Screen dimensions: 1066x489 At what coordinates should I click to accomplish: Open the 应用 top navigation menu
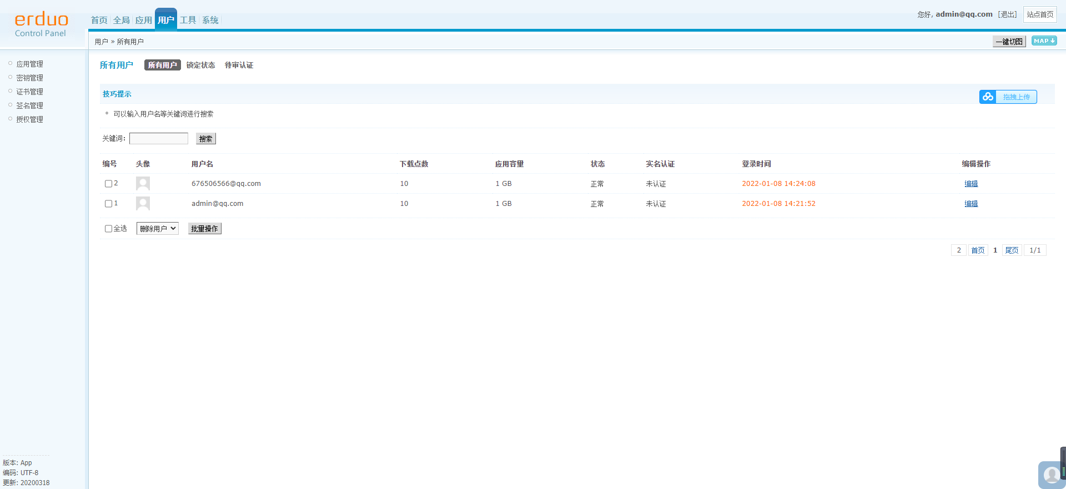(x=143, y=21)
